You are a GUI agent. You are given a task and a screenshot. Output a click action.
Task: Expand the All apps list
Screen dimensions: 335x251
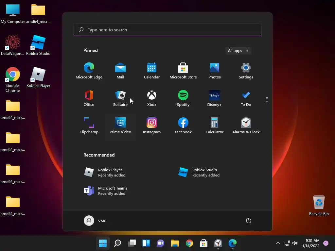pos(238,51)
